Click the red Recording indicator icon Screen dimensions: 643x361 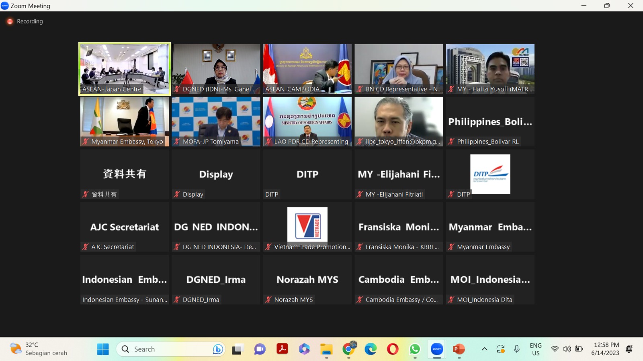tap(10, 21)
